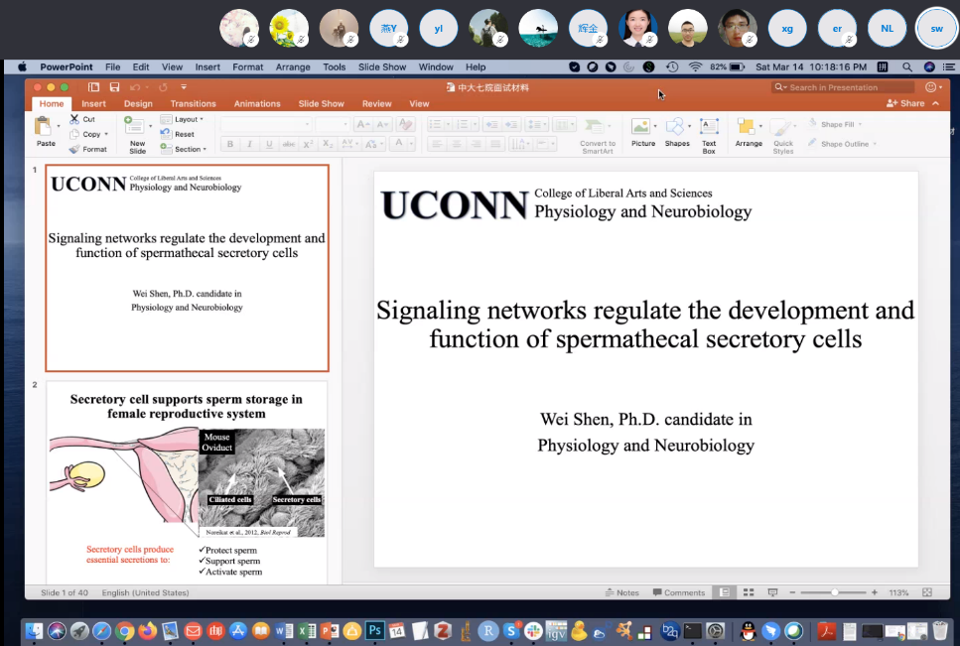This screenshot has height=646, width=960.
Task: Click the Search in Presentation field
Action: [843, 87]
